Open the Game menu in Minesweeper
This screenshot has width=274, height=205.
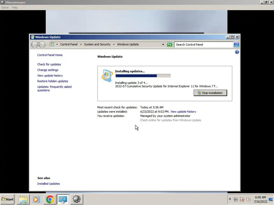(x=5, y=7)
